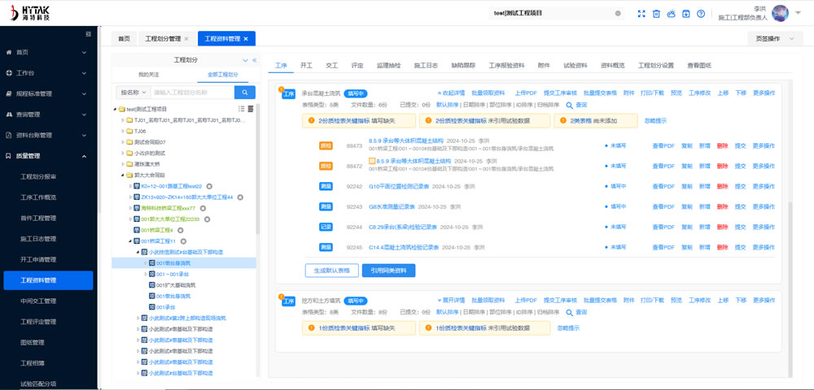The height and width of the screenshot is (390, 814).
Task: Open the 页签操作 dropdown
Action: tap(768, 38)
